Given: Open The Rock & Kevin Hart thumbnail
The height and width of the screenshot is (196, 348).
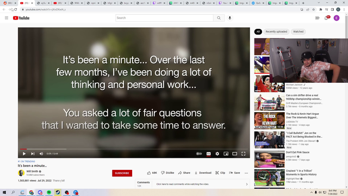Looking at the screenshot, I should (x=270, y=120).
